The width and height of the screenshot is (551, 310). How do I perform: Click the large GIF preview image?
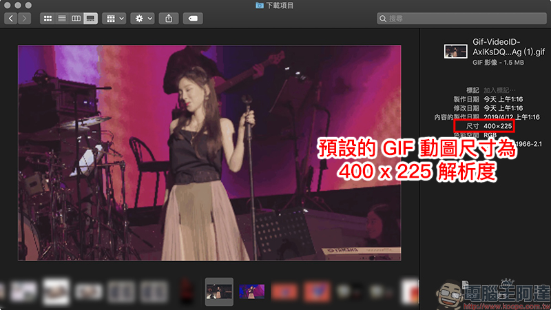click(209, 153)
